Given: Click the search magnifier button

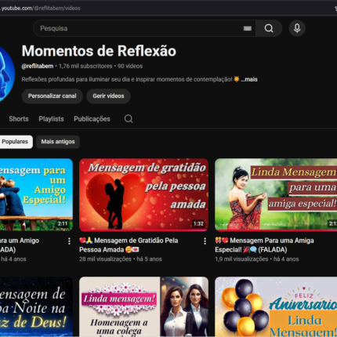Looking at the screenshot, I should click(269, 28).
